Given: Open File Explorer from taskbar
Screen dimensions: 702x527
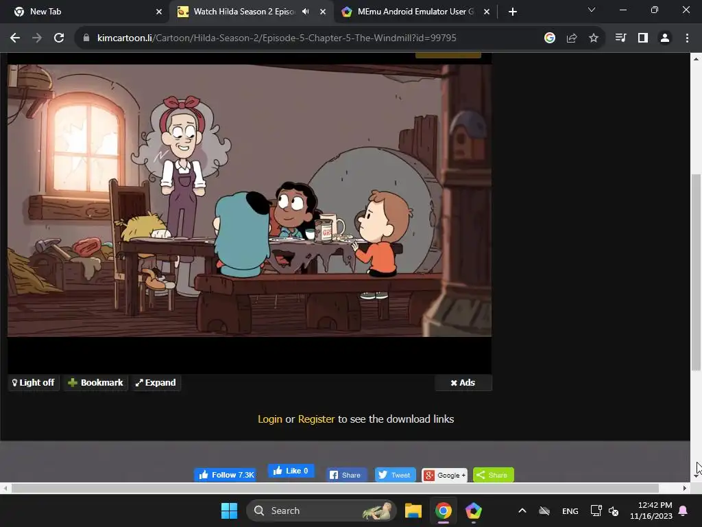Looking at the screenshot, I should [x=413, y=511].
